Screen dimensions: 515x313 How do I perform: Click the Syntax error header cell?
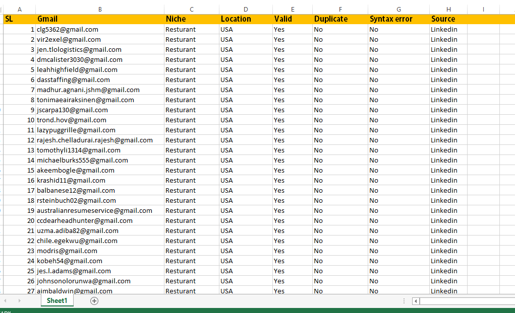click(398, 19)
